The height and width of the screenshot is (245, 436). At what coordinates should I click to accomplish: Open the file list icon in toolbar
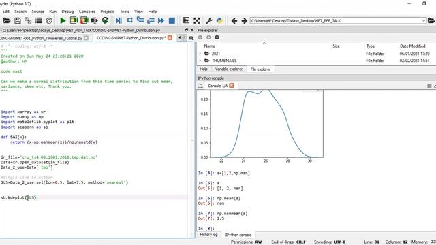coord(38,20)
